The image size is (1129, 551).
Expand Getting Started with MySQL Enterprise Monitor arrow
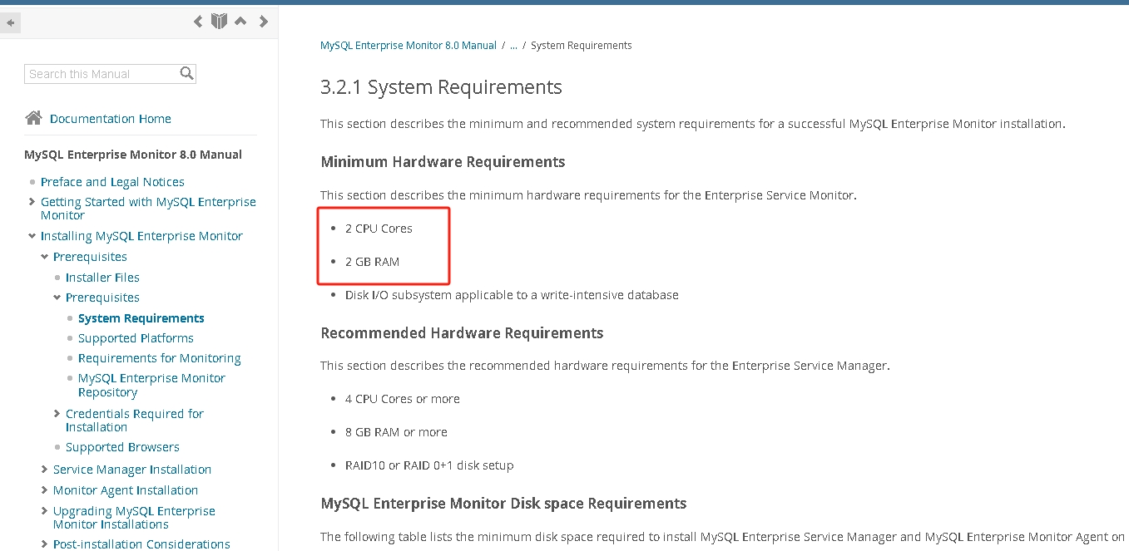pos(32,201)
